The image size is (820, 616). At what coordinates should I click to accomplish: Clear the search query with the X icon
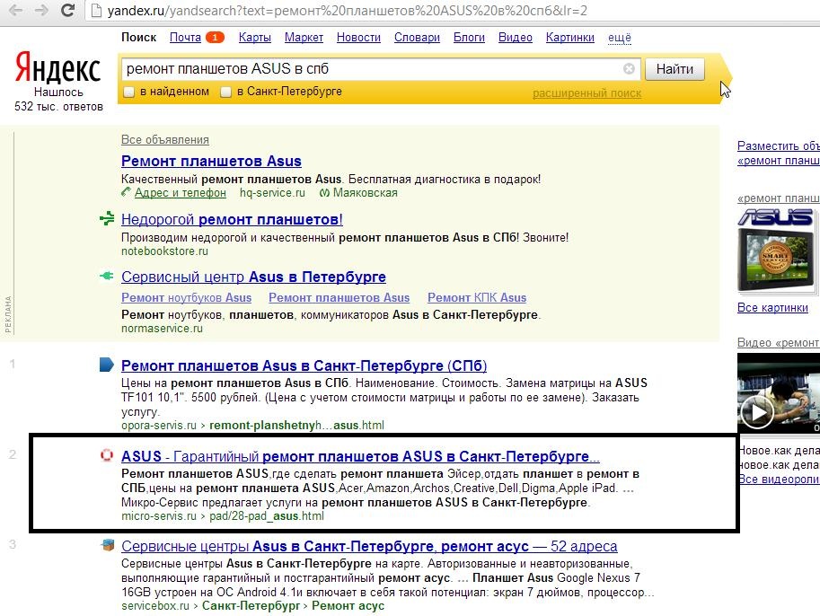629,68
